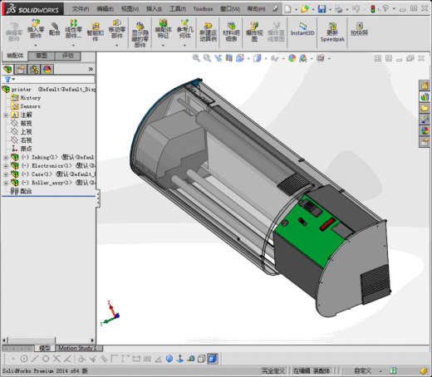Open the Toolbox menu

tap(203, 9)
